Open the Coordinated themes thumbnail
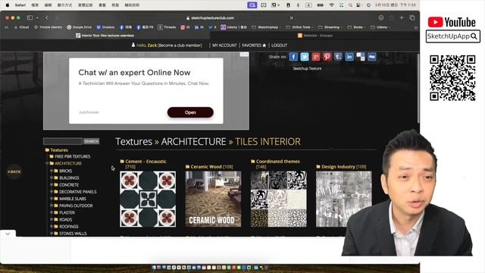Image resolution: width=485 pixels, height=273 pixels. tap(279, 199)
